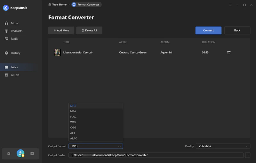256x163 pixels.
Task: Click the AI Lab icon
Action: pos(6,75)
